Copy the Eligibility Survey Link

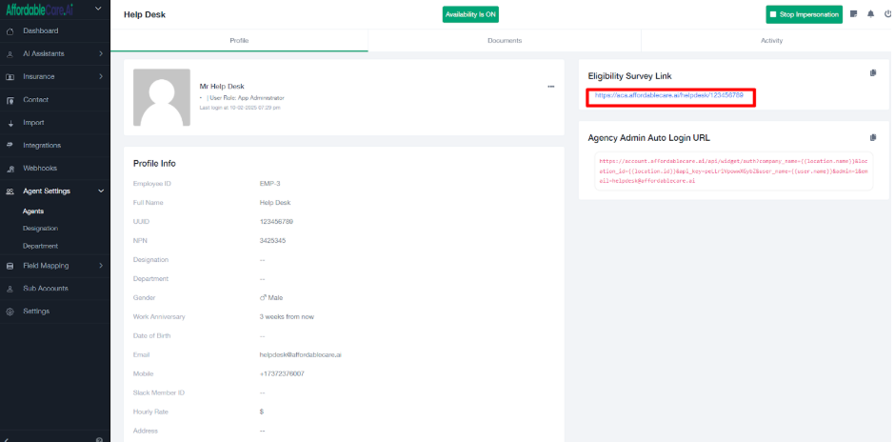[x=872, y=73]
